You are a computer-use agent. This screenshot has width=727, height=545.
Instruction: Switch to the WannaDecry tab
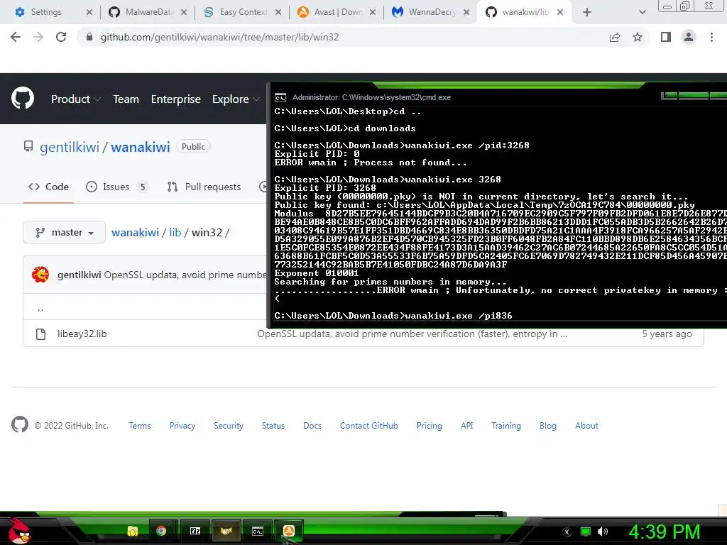(x=425, y=12)
